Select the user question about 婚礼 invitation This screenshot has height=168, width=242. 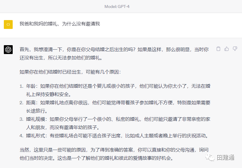click(x=60, y=24)
